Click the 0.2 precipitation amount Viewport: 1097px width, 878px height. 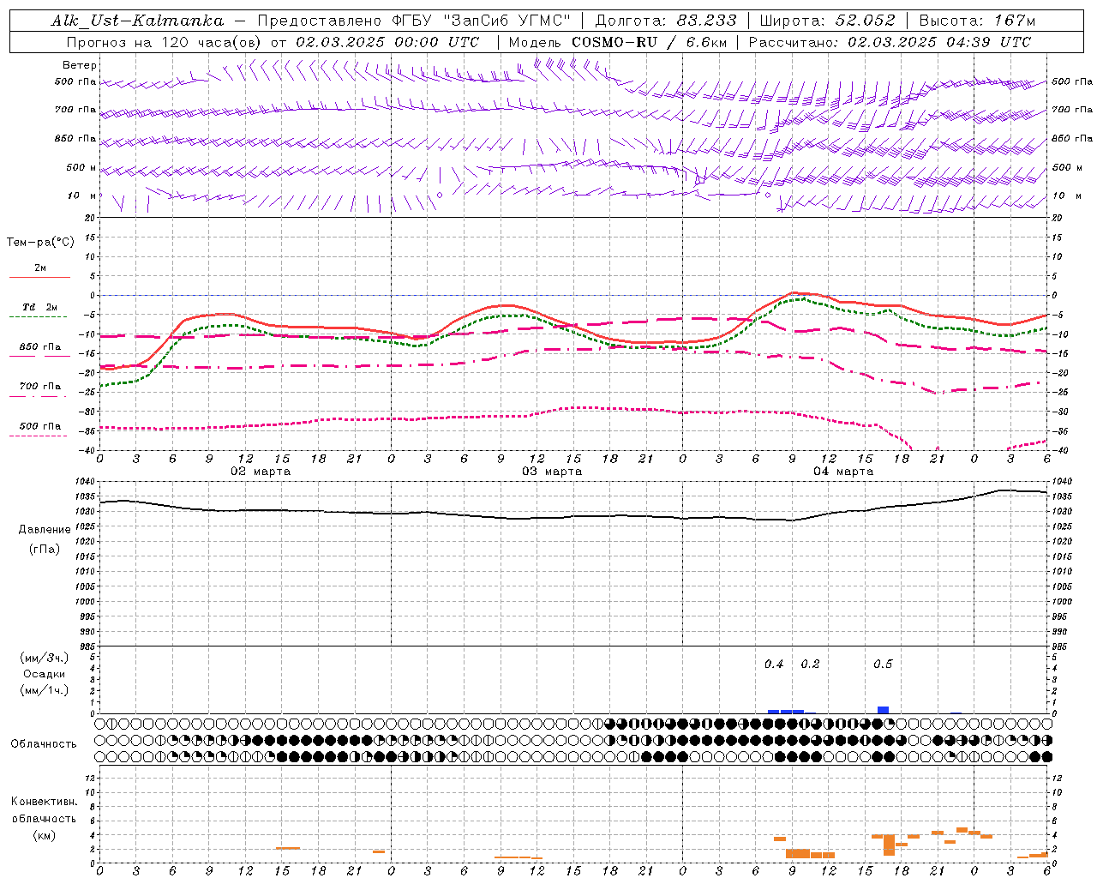[x=810, y=665]
